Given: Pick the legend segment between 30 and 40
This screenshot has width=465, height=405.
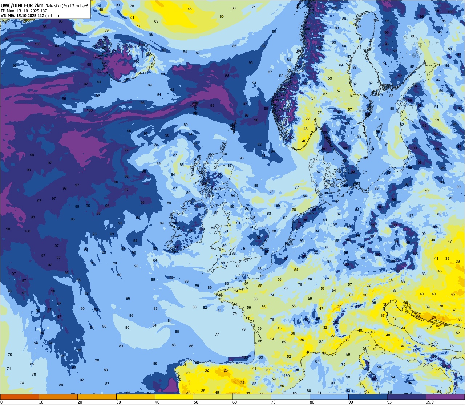Looking at the screenshot, I should click(x=136, y=397).
